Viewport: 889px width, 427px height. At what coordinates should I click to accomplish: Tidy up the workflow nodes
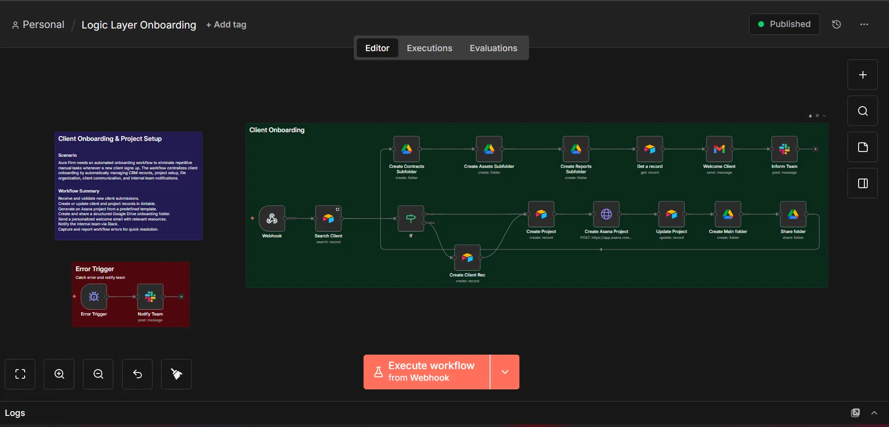pyautogui.click(x=177, y=374)
